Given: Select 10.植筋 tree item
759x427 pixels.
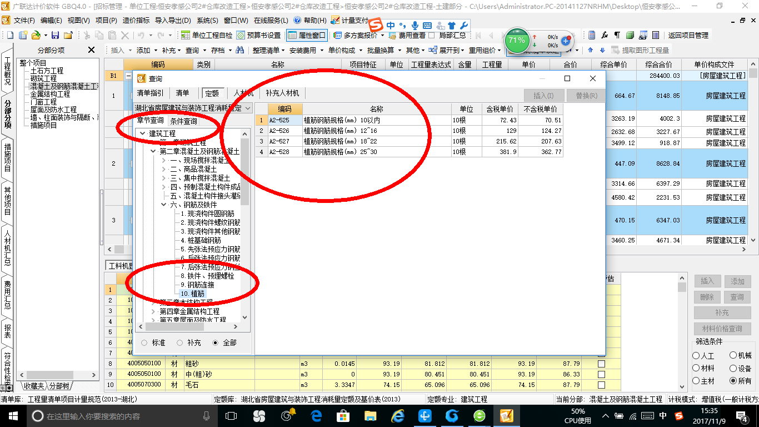Looking at the screenshot, I should pyautogui.click(x=193, y=294).
